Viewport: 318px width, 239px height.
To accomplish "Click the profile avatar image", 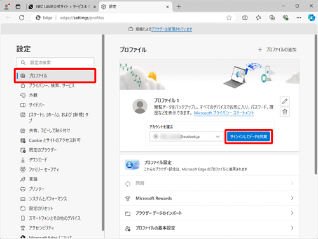I will 140,106.
